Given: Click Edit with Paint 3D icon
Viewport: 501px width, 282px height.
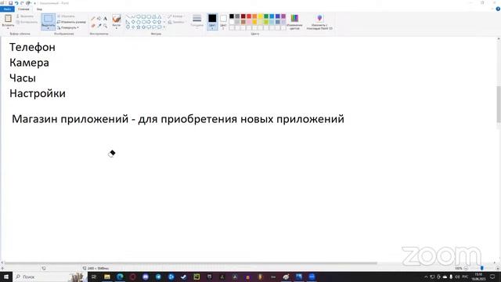Looking at the screenshot, I should tap(319, 19).
